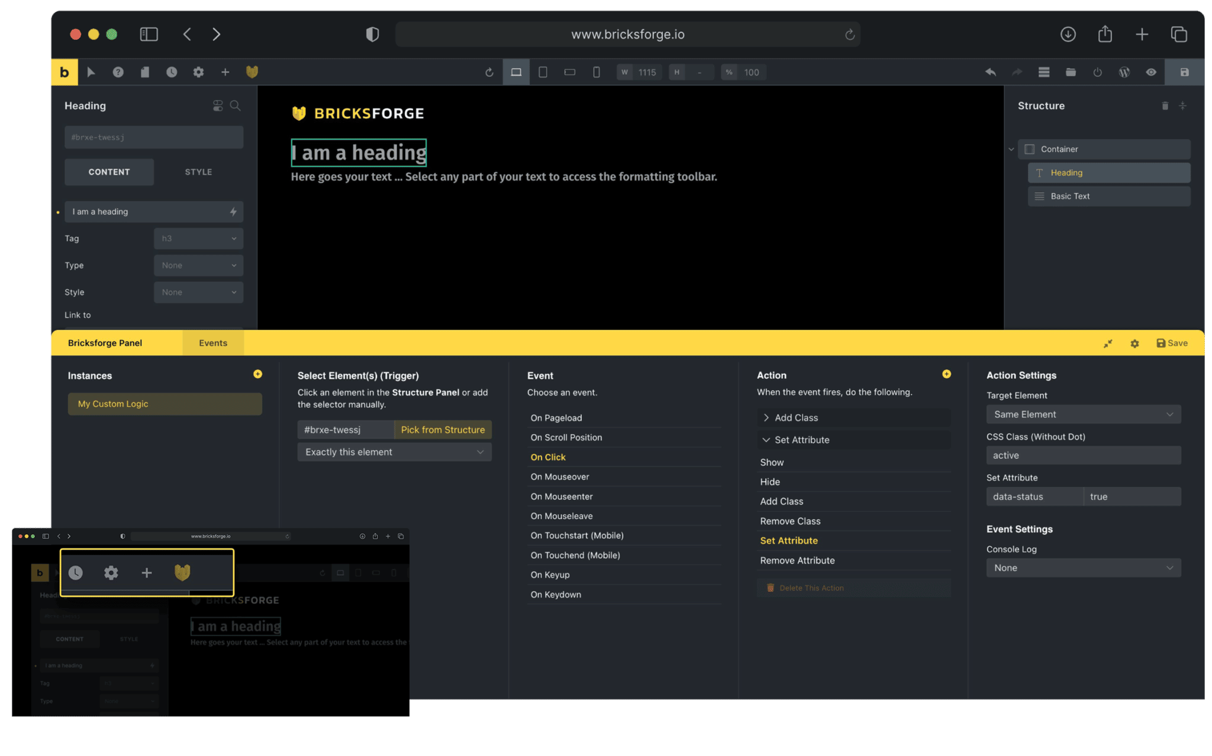Click the preview eye icon
Viewport: 1212px width, 756px height.
[1150, 72]
